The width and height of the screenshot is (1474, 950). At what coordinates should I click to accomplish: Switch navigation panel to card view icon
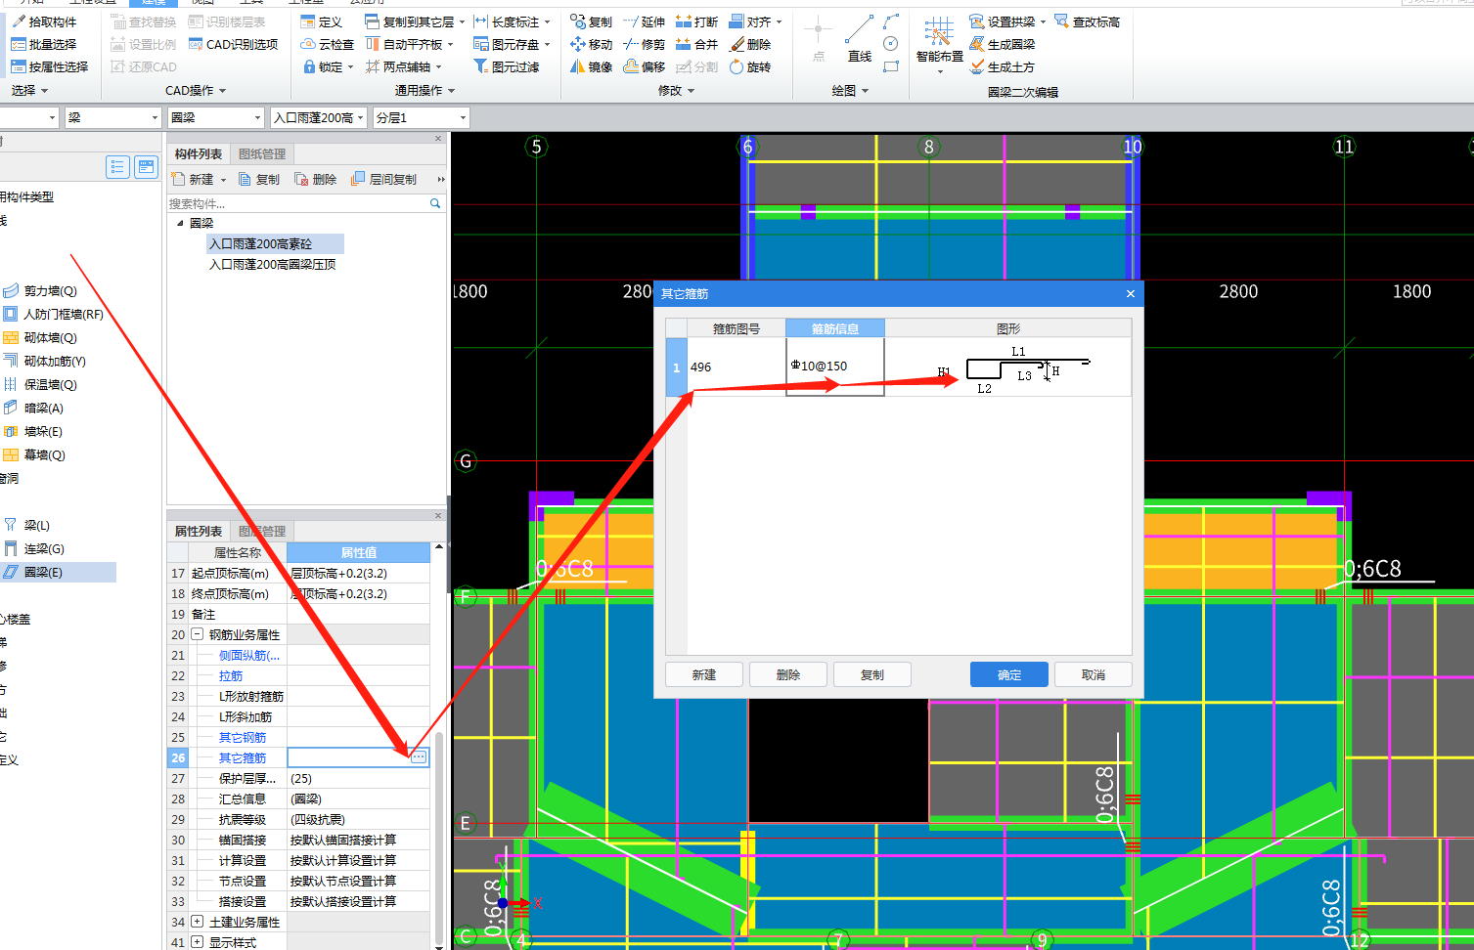pos(146,167)
